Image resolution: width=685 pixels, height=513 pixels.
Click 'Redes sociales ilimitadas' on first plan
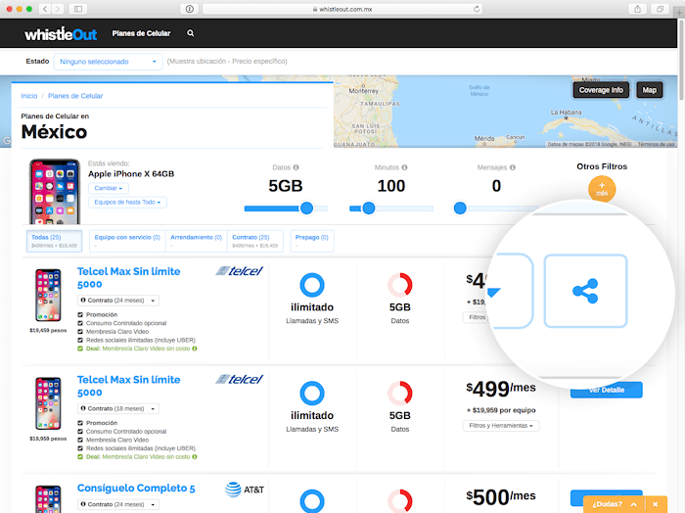pyautogui.click(x=141, y=340)
